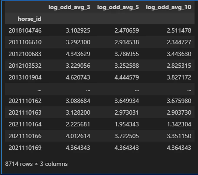Click the value 3.827172
This screenshot has width=198, height=175.
[x=179, y=77]
